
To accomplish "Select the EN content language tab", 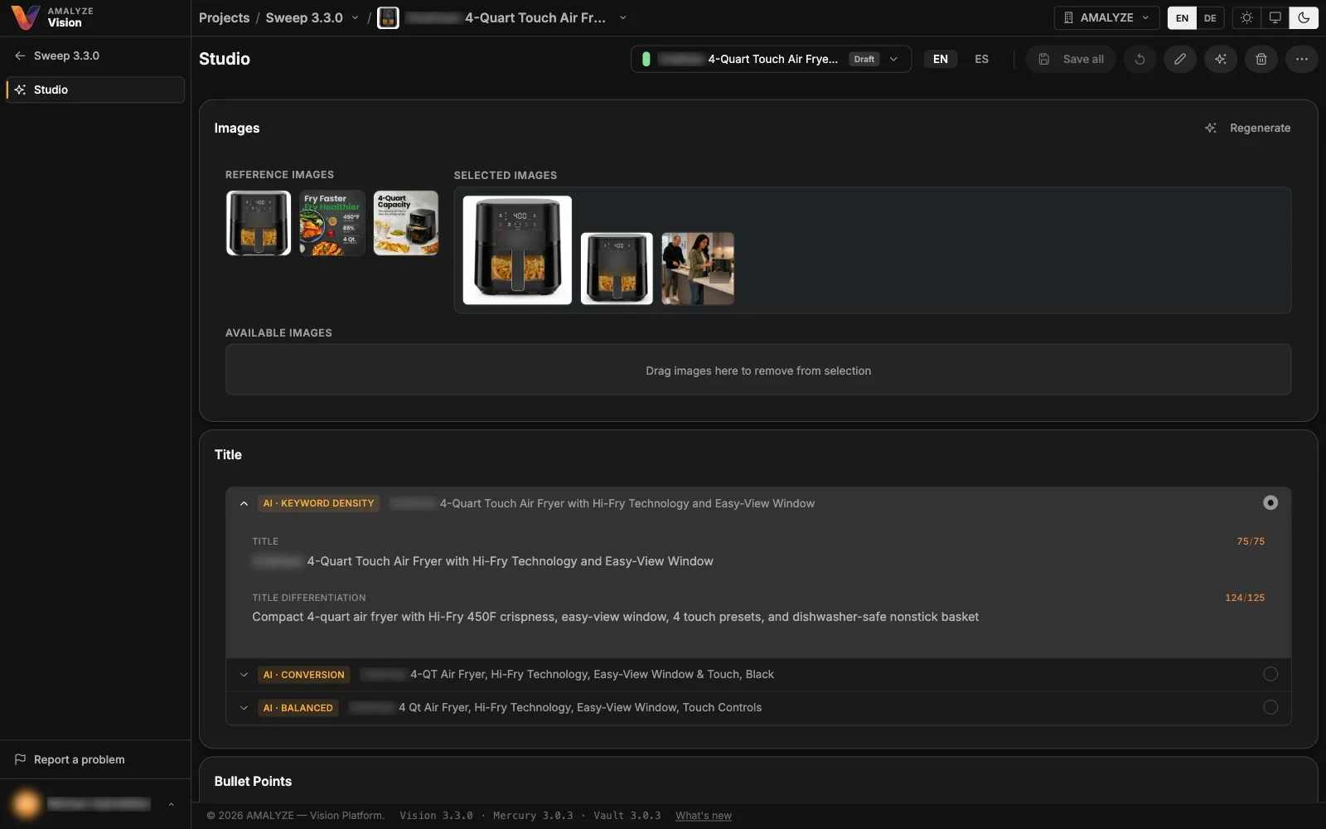I will click(x=941, y=59).
